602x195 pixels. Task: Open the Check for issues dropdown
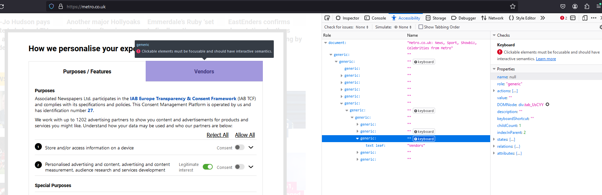(362, 27)
